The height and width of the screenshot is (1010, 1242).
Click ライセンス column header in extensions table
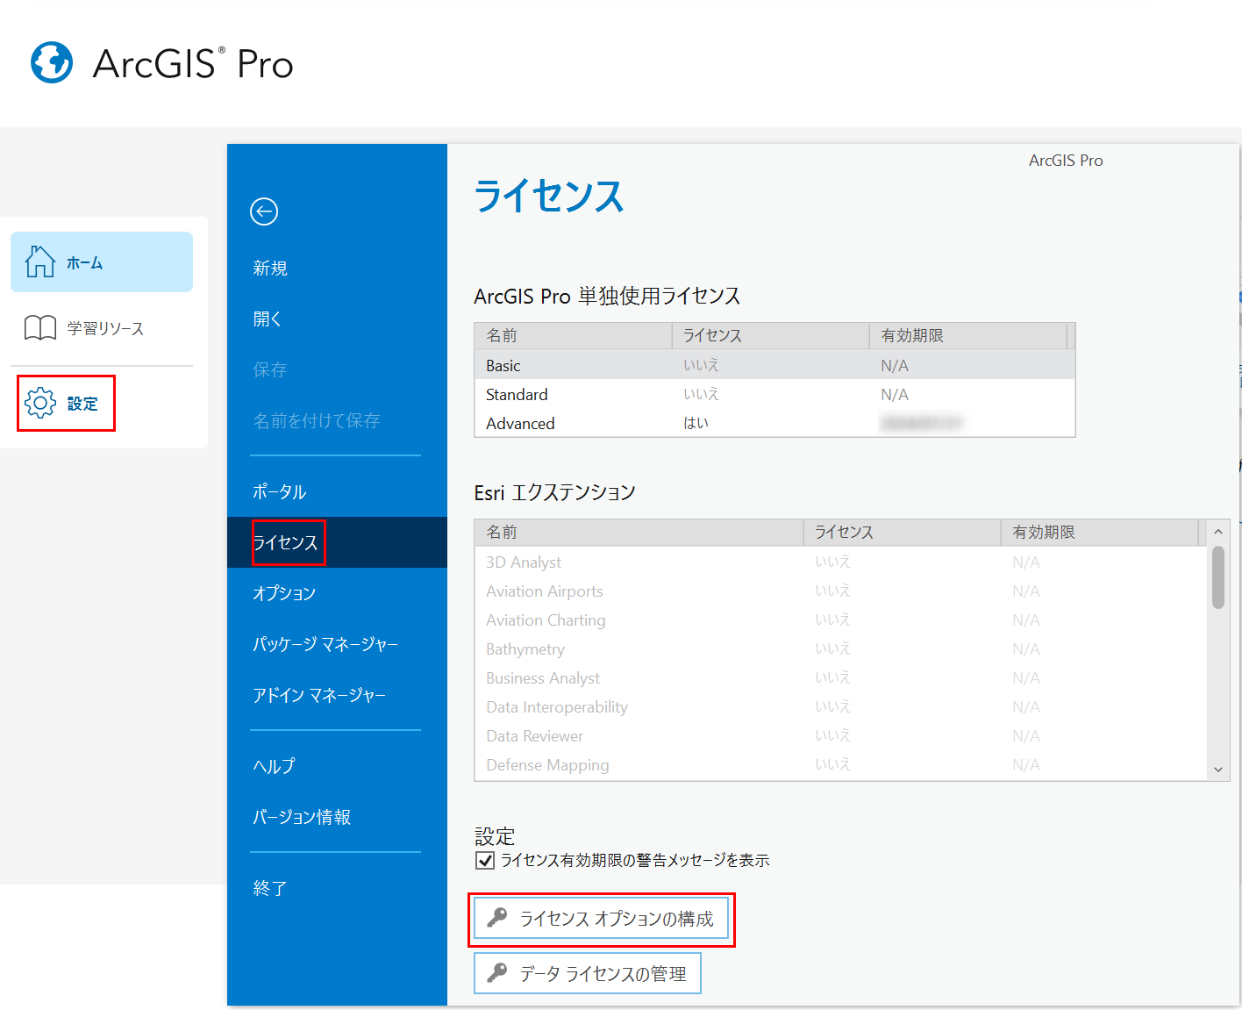[x=903, y=533]
